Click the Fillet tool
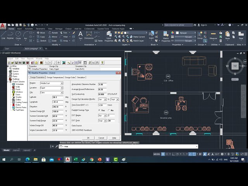This screenshot has width=248, height=186. coord(64,37)
